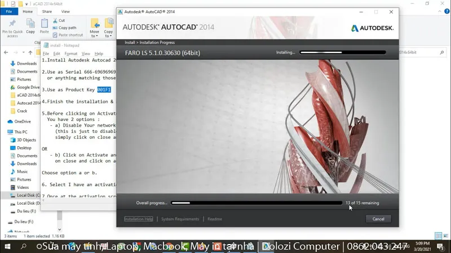Click highlighted product key 001F1 in Notepad

pos(104,89)
